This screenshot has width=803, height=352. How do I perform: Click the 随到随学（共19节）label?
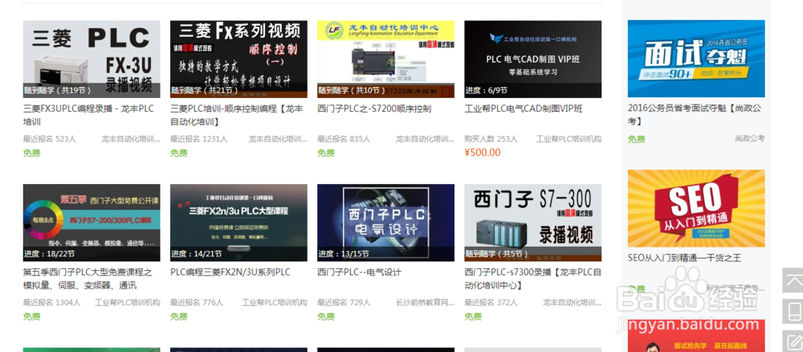click(57, 91)
